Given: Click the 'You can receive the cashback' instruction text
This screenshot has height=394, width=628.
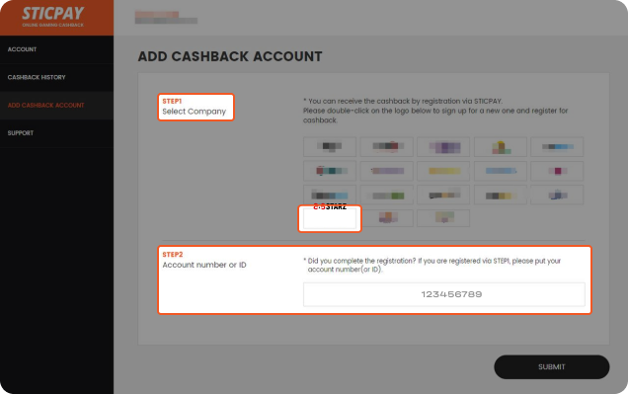Looking at the screenshot, I should tap(435, 111).
